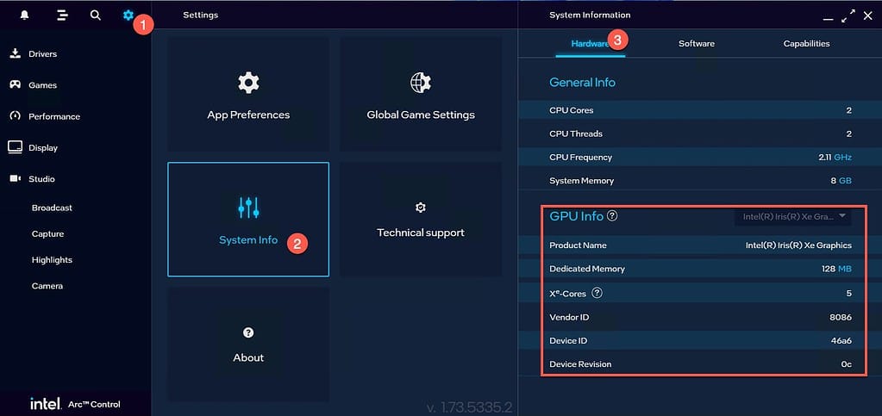882x416 pixels.
Task: Click the Product Name value Intel(R) Iris(R) Xe Graphics
Action: 798,245
